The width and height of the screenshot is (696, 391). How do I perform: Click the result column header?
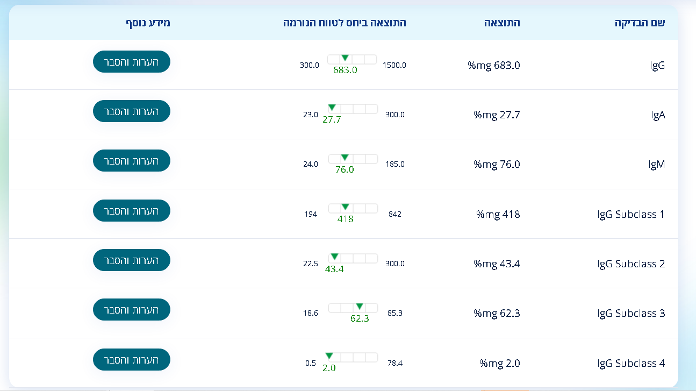point(502,23)
